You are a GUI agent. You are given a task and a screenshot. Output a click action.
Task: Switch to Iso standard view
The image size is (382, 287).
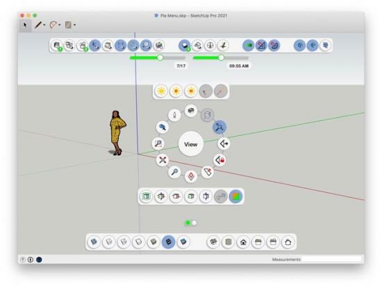[213, 242]
